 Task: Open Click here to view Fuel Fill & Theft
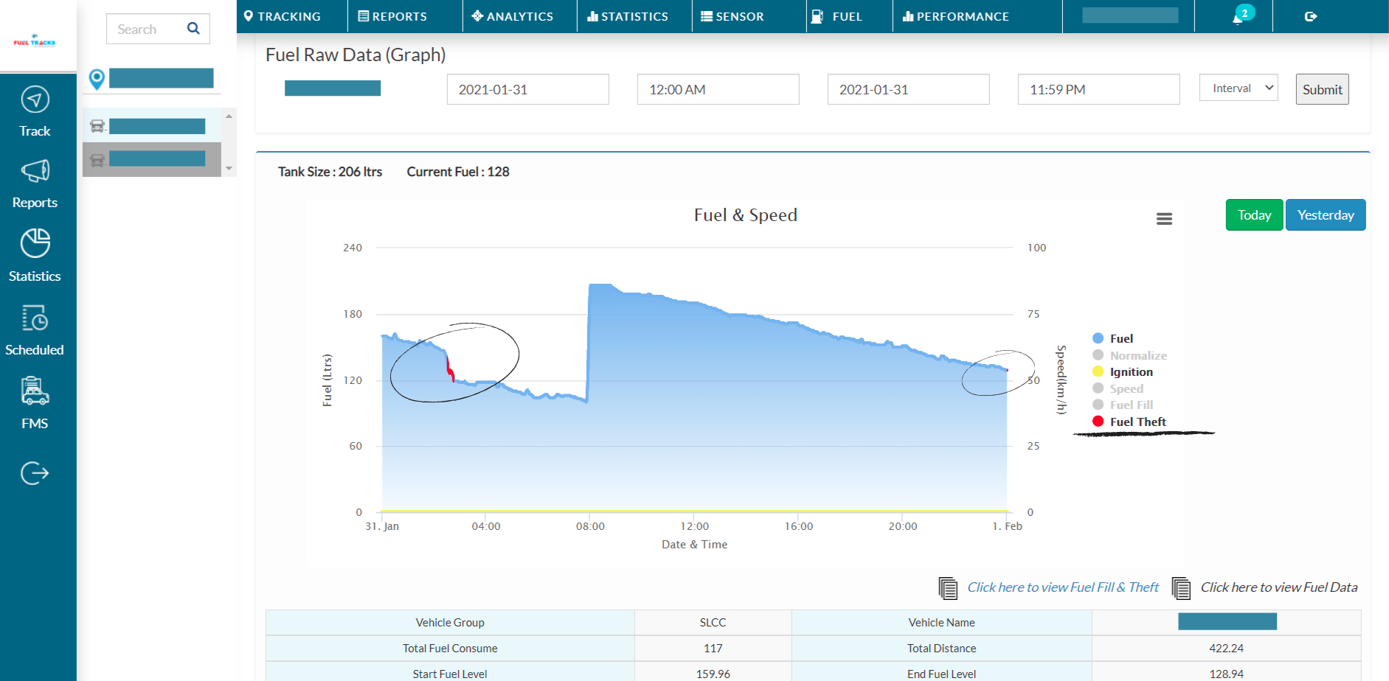(x=1063, y=587)
